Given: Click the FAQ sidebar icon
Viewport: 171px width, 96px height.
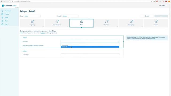Looking at the screenshot, I should pyautogui.click(x=2, y=24).
